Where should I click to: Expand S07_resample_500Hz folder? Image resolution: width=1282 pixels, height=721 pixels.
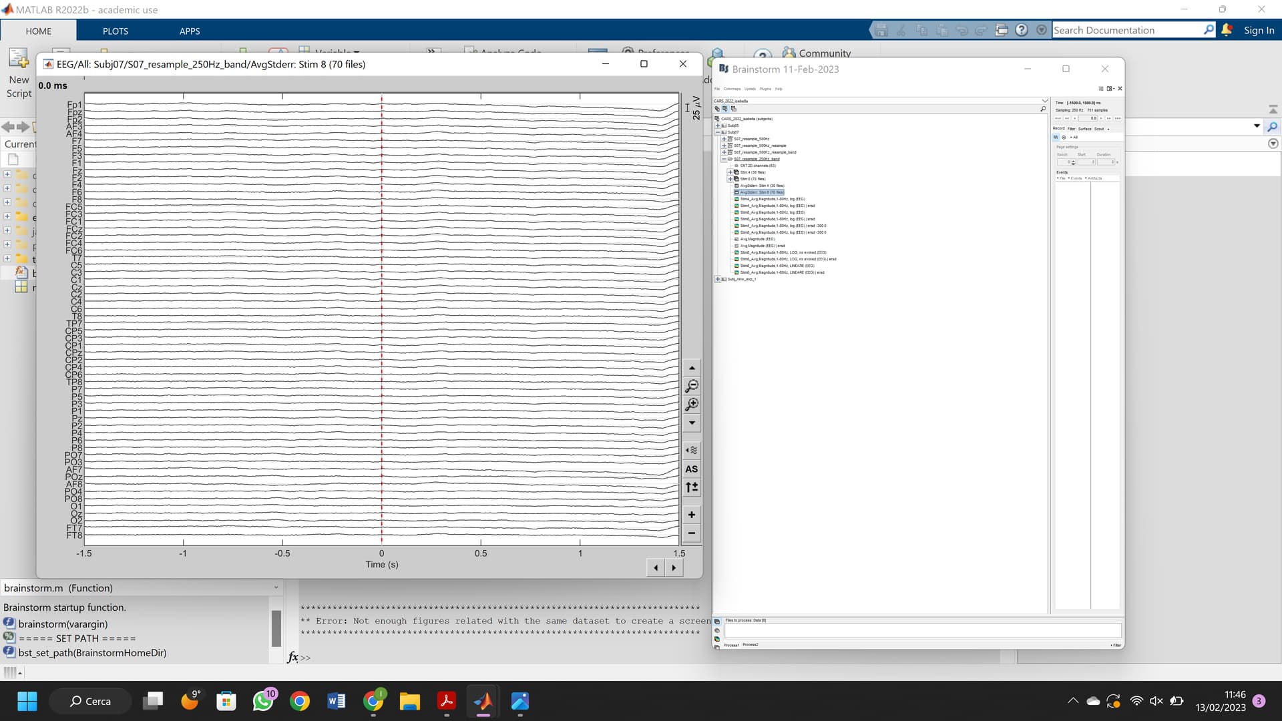pos(724,139)
